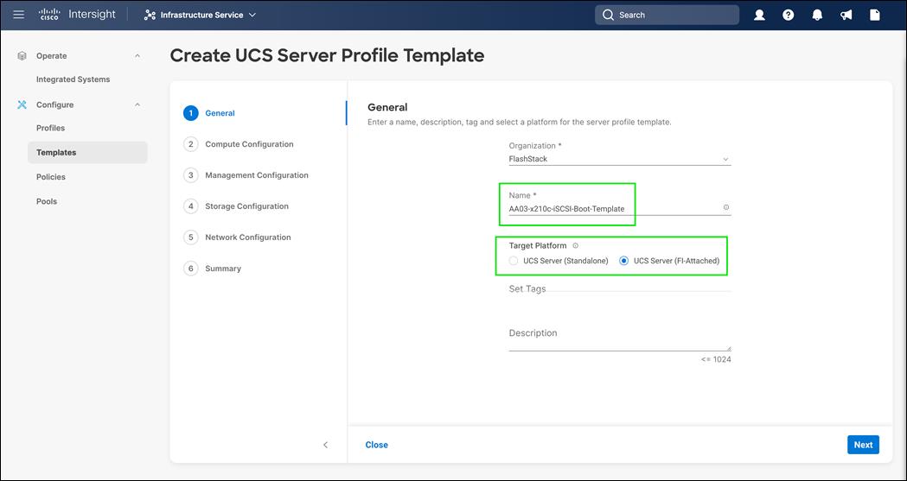
Task: Click the Next button
Action: tap(863, 445)
